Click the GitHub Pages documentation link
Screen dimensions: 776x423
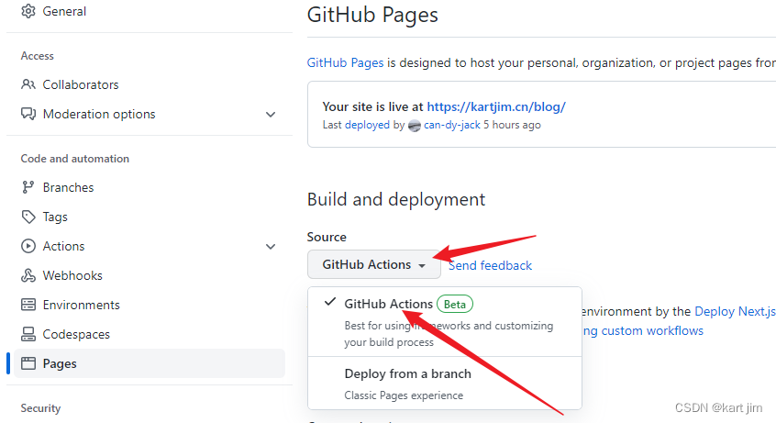(345, 62)
